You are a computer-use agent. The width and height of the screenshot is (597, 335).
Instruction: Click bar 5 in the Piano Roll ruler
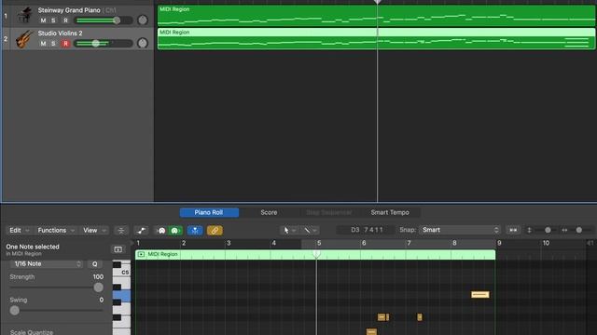click(319, 243)
